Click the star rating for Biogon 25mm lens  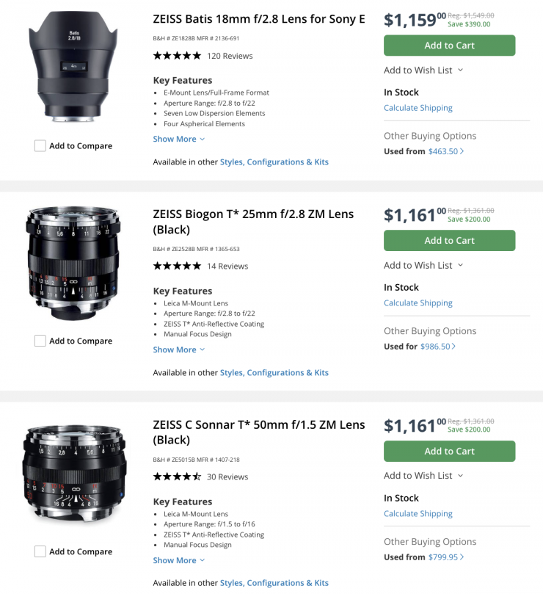pos(177,266)
